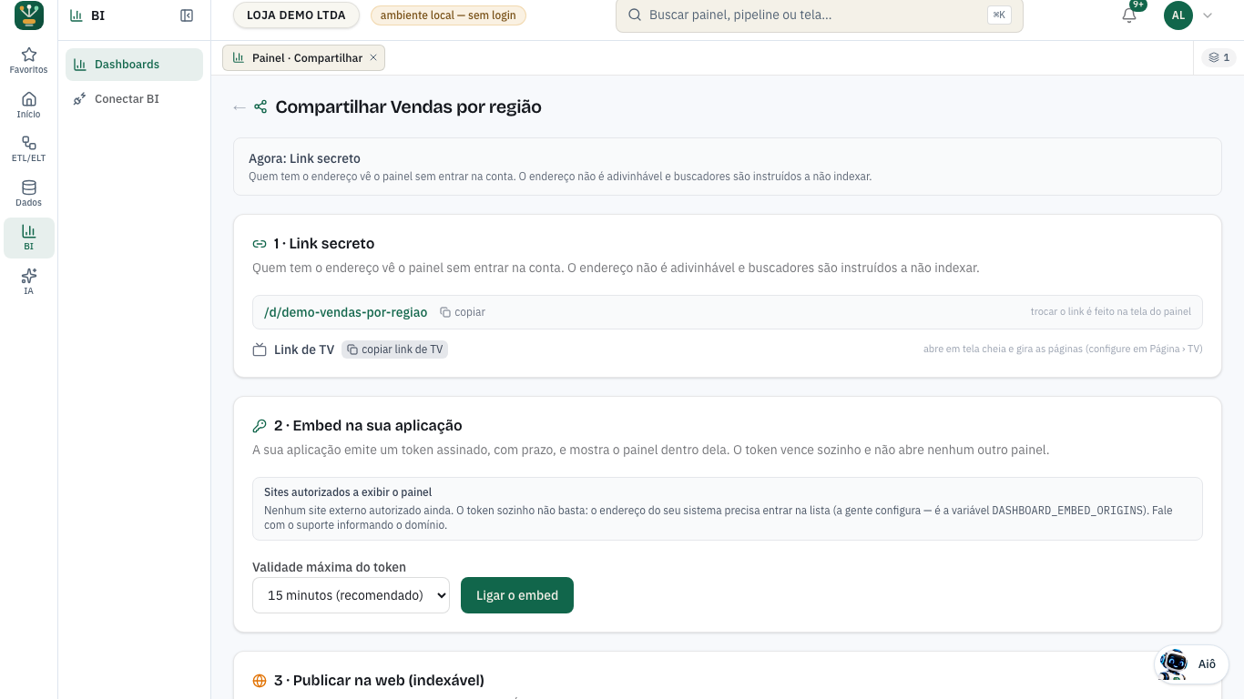Open Dashboards in the sidebar
Screen dimensions: 1244x699
pyautogui.click(x=134, y=65)
